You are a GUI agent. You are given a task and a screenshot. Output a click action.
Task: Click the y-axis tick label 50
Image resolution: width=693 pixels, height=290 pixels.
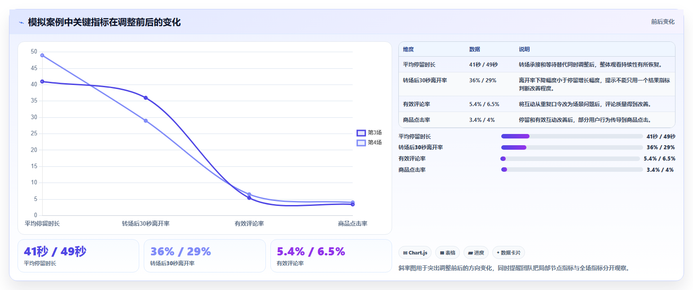click(34, 52)
